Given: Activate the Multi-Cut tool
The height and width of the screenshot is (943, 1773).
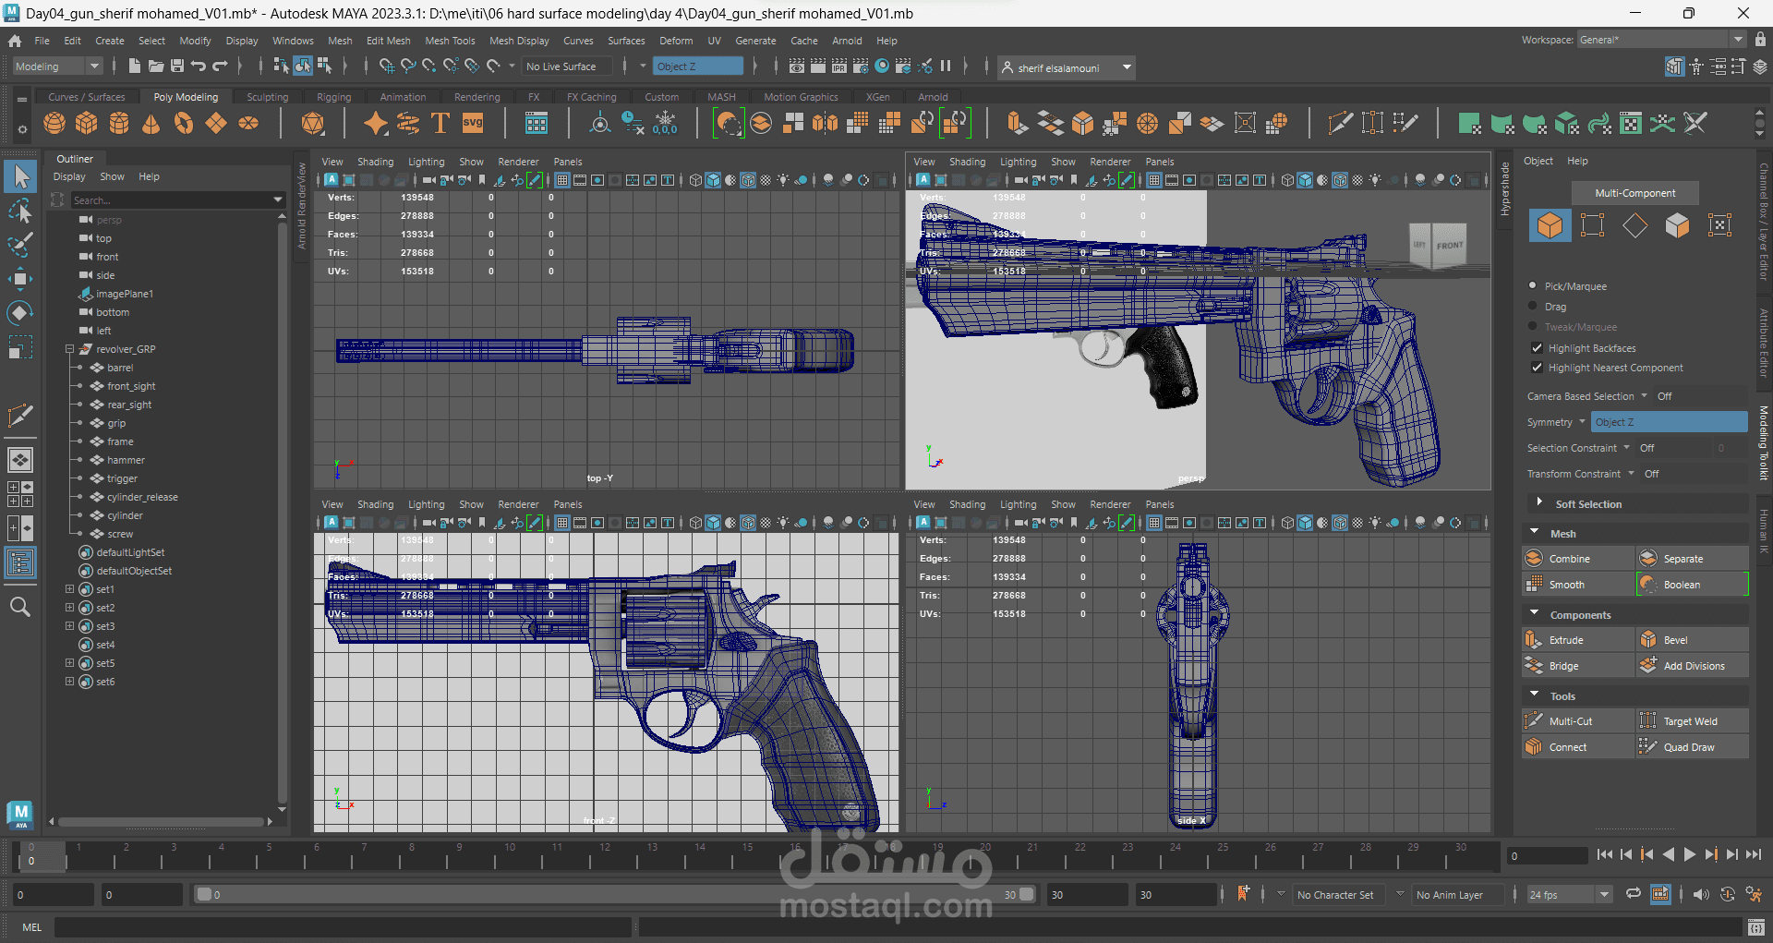Looking at the screenshot, I should [1577, 720].
